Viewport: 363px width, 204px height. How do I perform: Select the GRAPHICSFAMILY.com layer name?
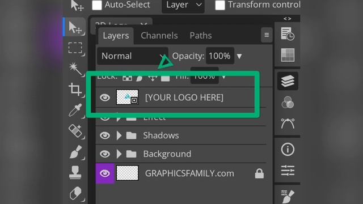pyautogui.click(x=189, y=173)
